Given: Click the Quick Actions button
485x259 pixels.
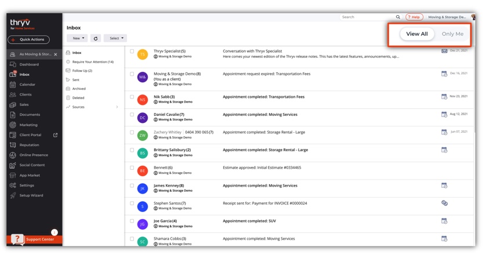Looking at the screenshot, I should 28,39.
